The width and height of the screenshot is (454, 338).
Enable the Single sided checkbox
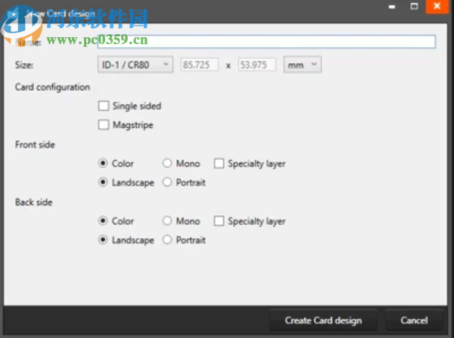point(104,106)
